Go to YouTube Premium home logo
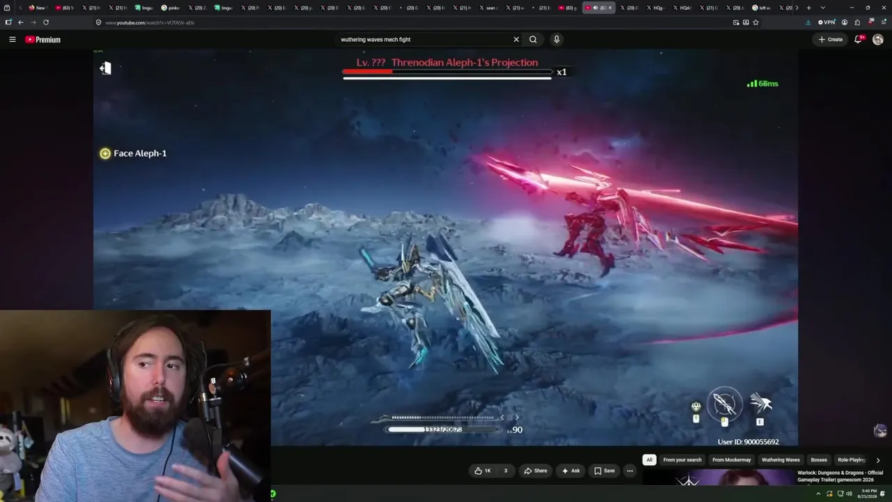This screenshot has height=502, width=892. (43, 40)
